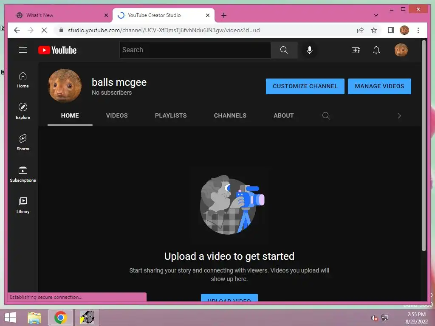This screenshot has width=435, height=326.
Task: Bookmark this page with the star icon
Action: [374, 30]
